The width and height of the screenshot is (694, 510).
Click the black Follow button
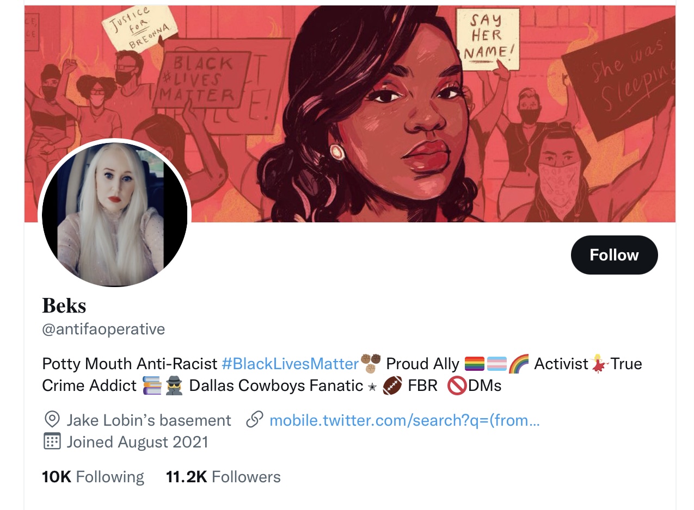coord(614,255)
